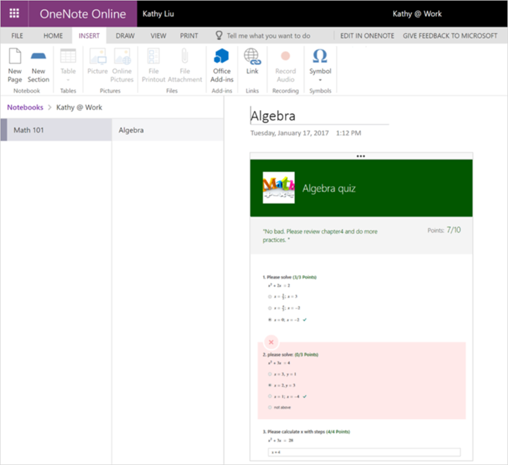The image size is (508, 465).
Task: Switch to the HOME tab
Action: click(x=53, y=36)
